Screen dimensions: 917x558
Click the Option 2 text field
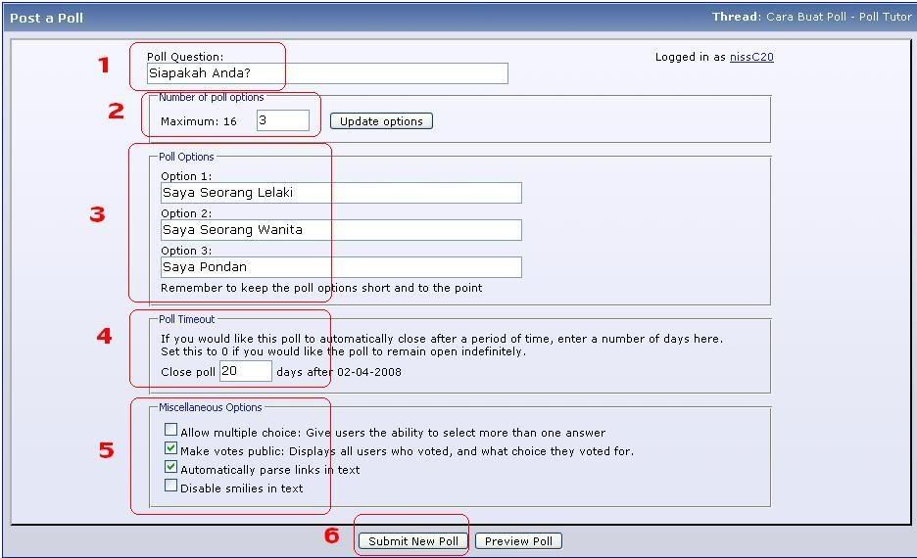click(x=341, y=230)
